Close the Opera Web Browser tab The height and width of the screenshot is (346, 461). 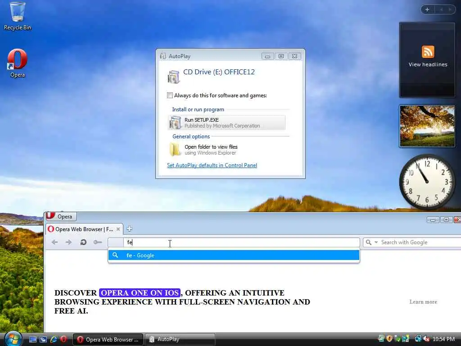pos(118,229)
